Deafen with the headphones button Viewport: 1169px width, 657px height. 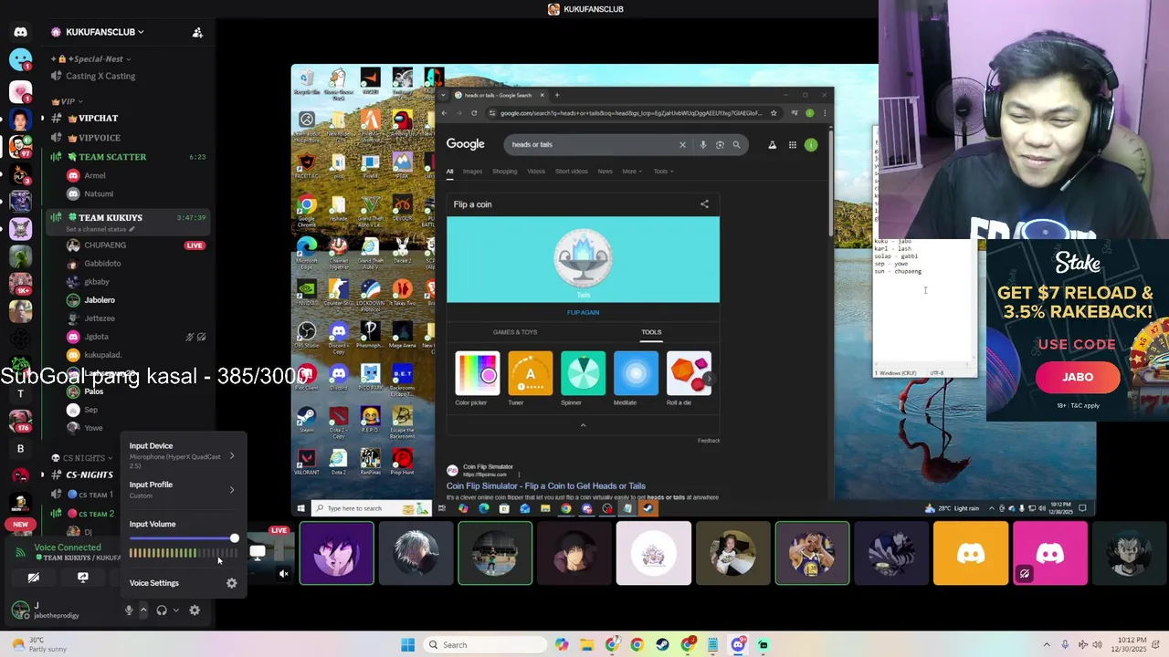(162, 610)
